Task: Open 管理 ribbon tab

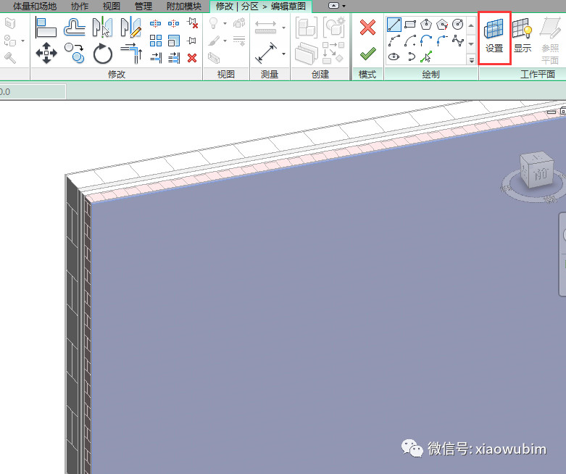Action: coord(143,6)
